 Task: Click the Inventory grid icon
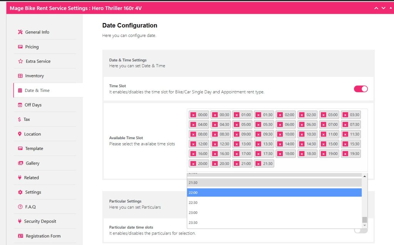pyautogui.click(x=20, y=76)
